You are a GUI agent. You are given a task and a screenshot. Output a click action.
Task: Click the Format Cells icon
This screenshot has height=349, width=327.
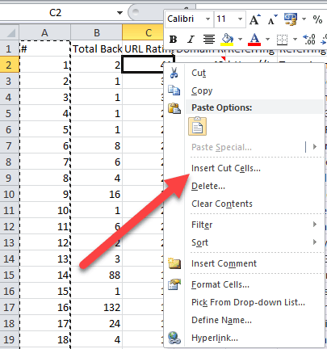[x=174, y=284]
